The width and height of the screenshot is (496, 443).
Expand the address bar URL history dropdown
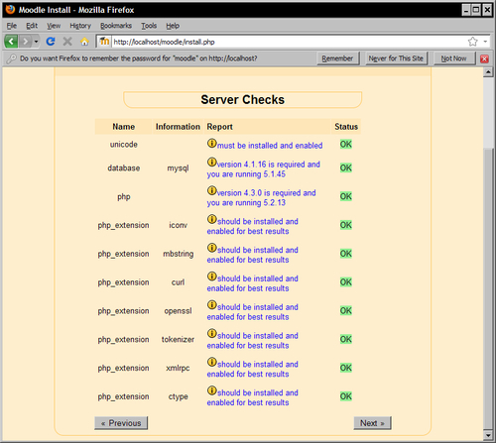485,42
